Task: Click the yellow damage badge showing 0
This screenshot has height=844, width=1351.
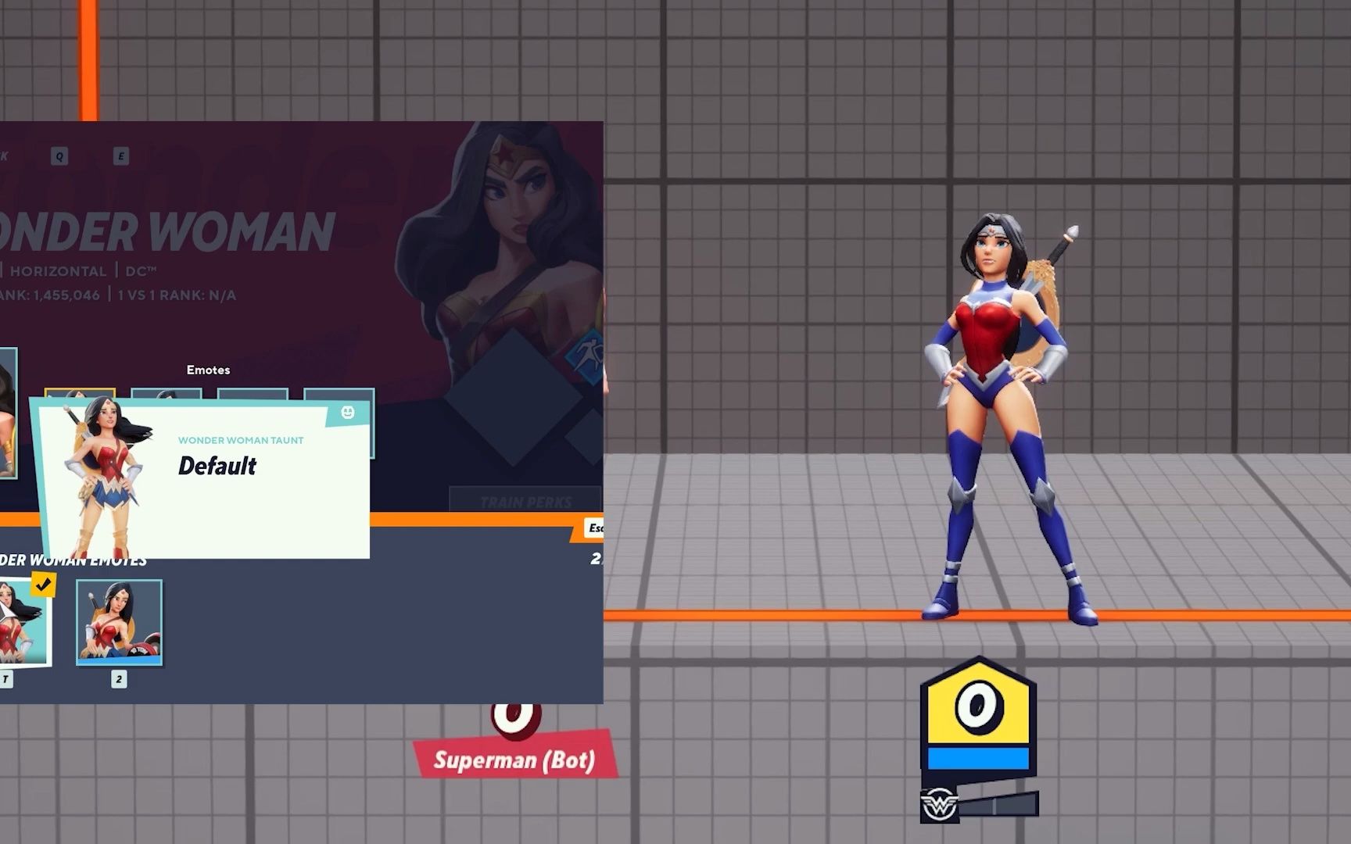Action: pos(978,706)
